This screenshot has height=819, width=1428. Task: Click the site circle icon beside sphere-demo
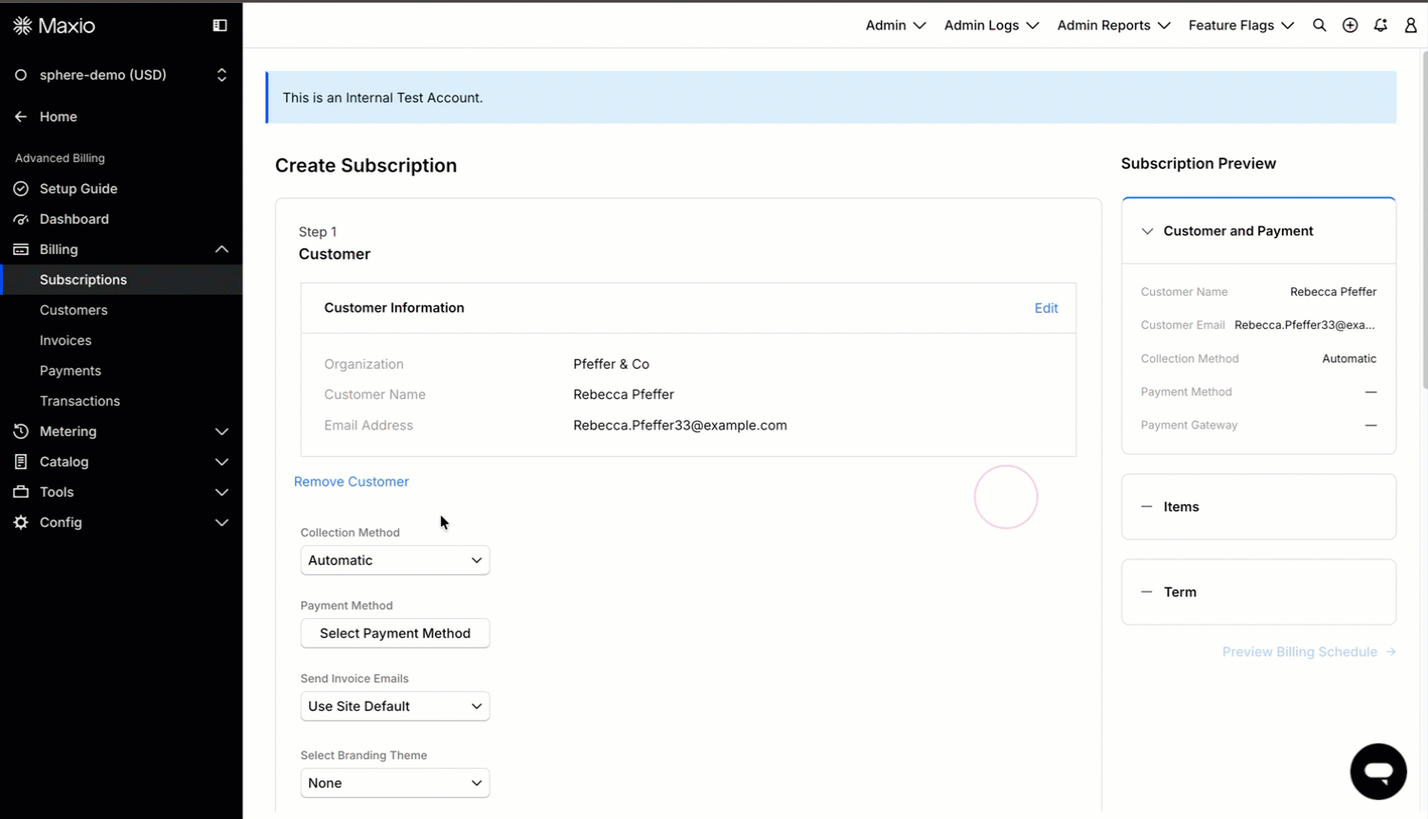[x=21, y=75]
